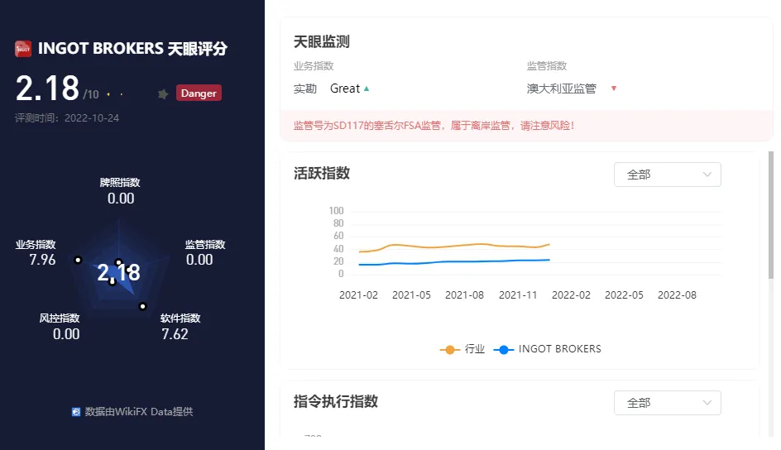Screen dimensions: 781x450
Task: Click the 软件指数 7.62 value
Action: click(175, 334)
